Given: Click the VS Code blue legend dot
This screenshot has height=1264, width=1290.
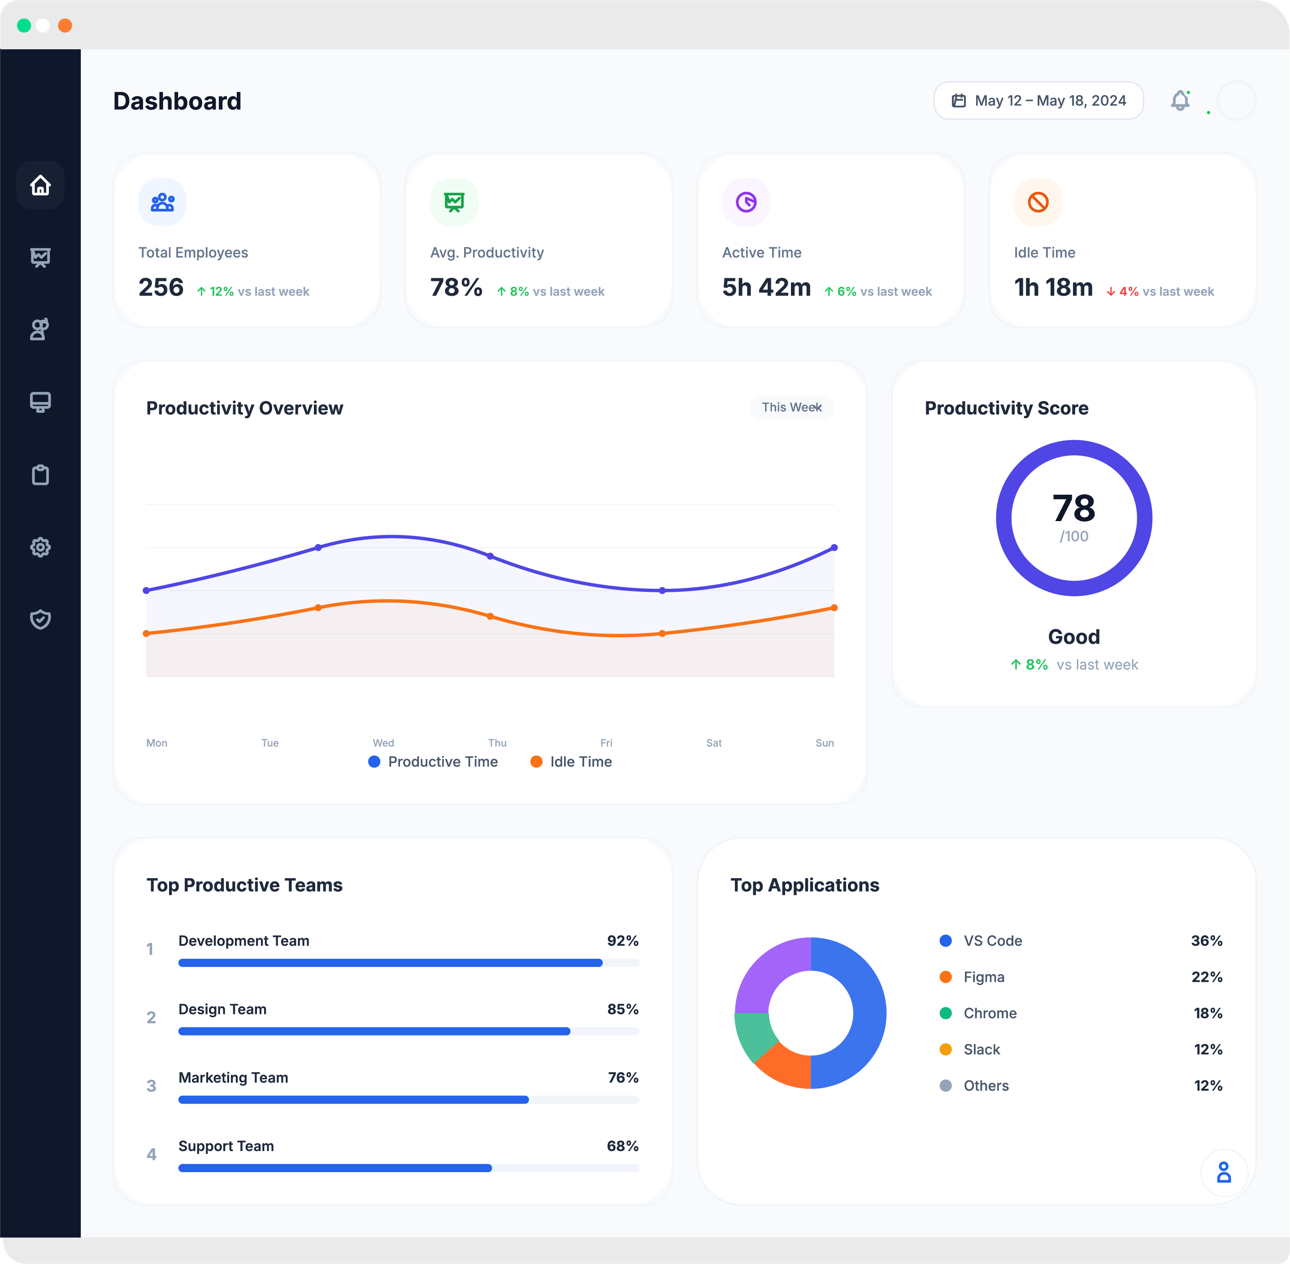Looking at the screenshot, I should pyautogui.click(x=946, y=940).
